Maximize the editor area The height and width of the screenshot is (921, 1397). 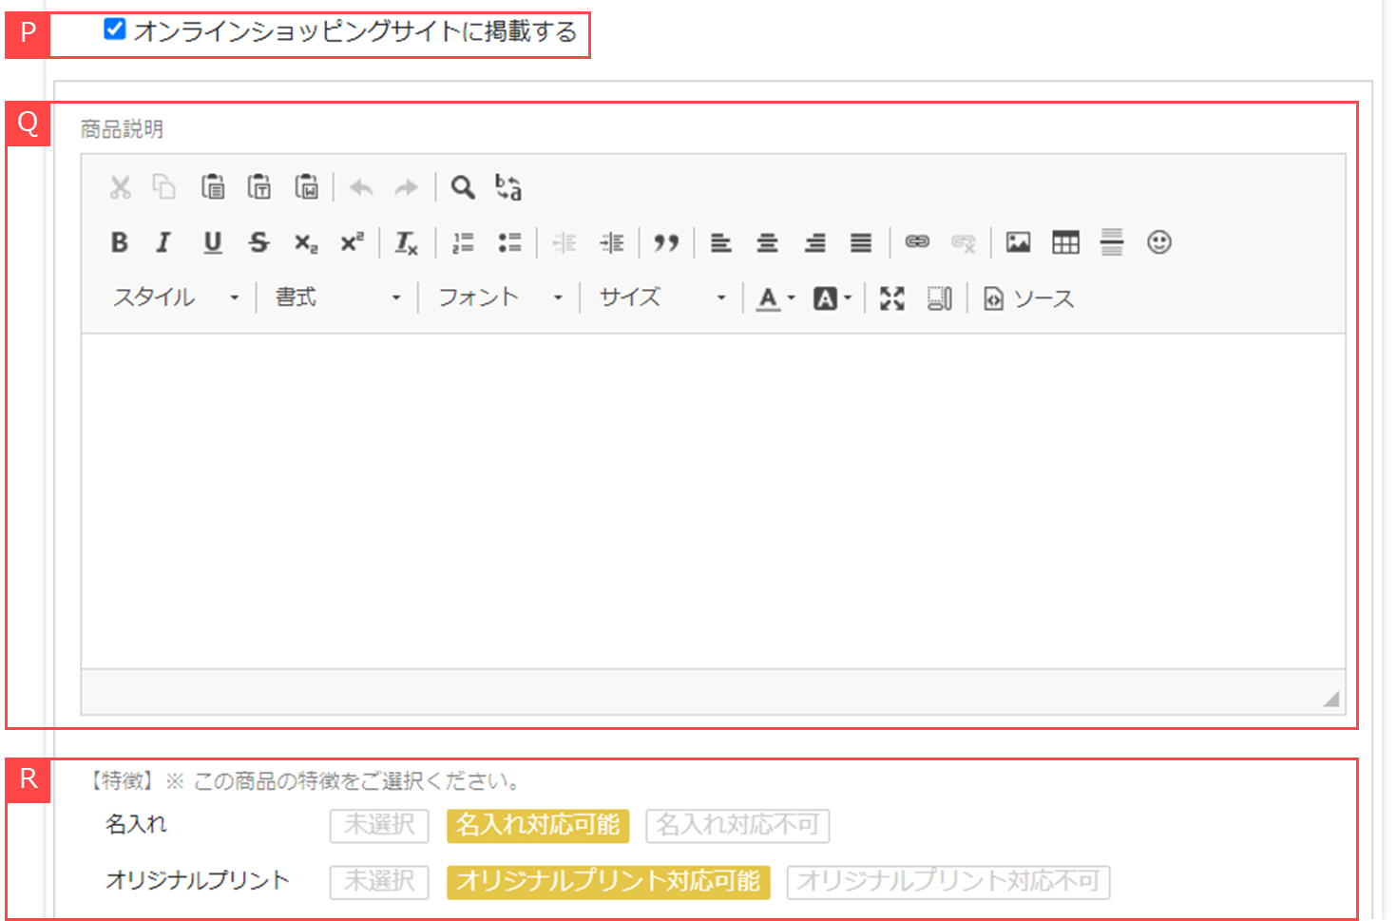click(x=891, y=298)
